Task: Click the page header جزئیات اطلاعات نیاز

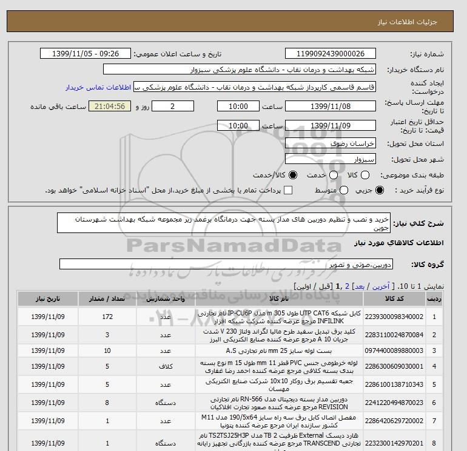Action: (408, 22)
